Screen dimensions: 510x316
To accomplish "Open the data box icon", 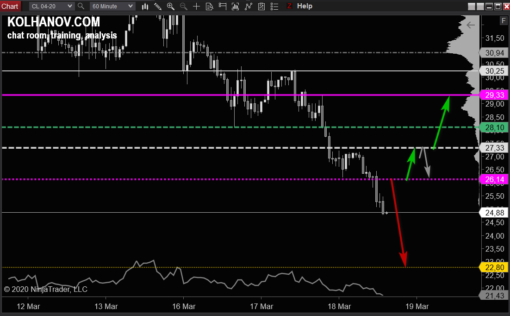I will [x=210, y=6].
